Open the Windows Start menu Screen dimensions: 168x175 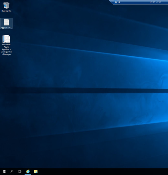point(4,171)
